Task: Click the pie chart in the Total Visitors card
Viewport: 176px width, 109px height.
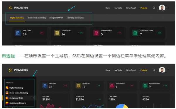Action: pyautogui.click(x=122, y=106)
